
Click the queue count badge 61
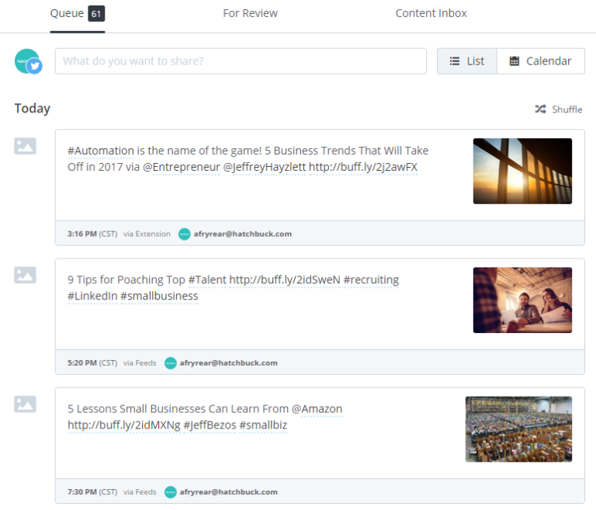coord(96,14)
